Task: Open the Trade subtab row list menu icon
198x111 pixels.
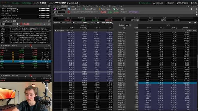Action: (x=196, y=9)
